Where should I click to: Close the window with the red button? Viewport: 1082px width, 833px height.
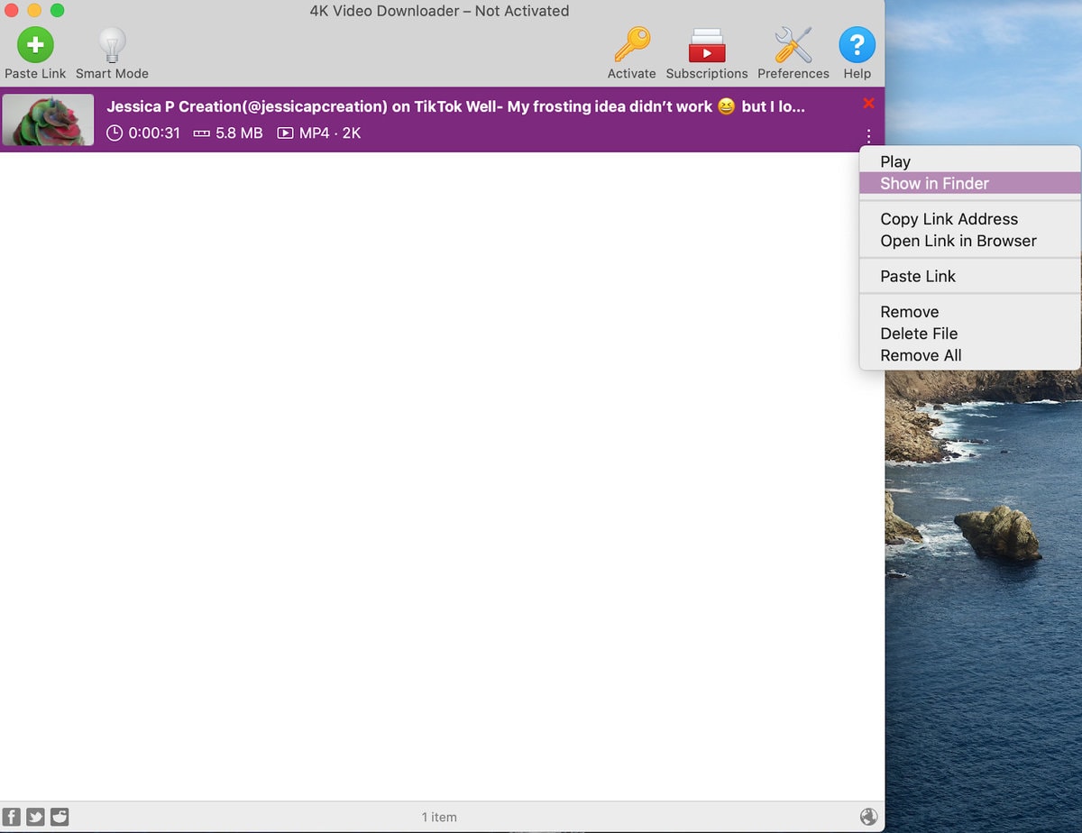12,11
